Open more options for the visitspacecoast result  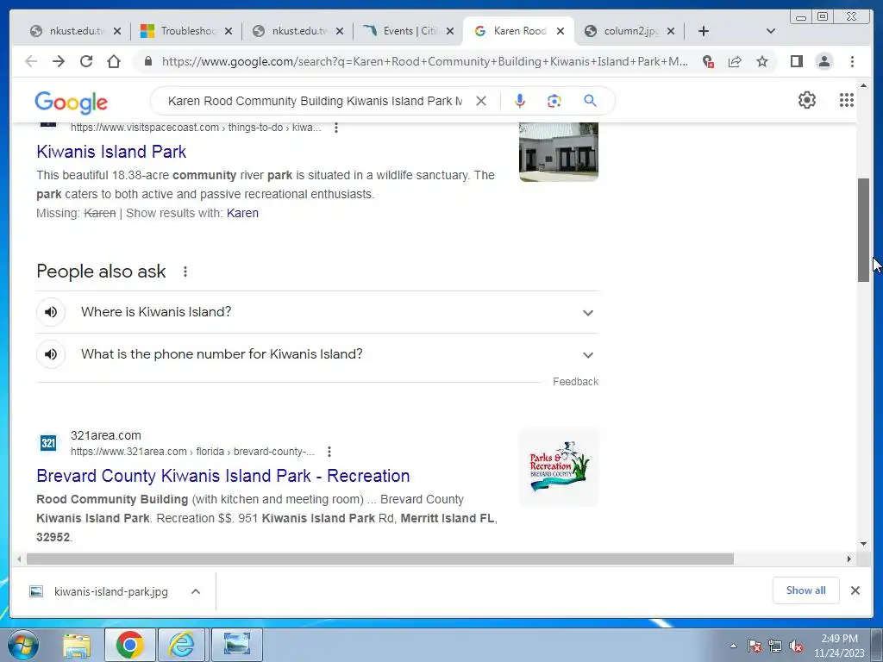[336, 128]
